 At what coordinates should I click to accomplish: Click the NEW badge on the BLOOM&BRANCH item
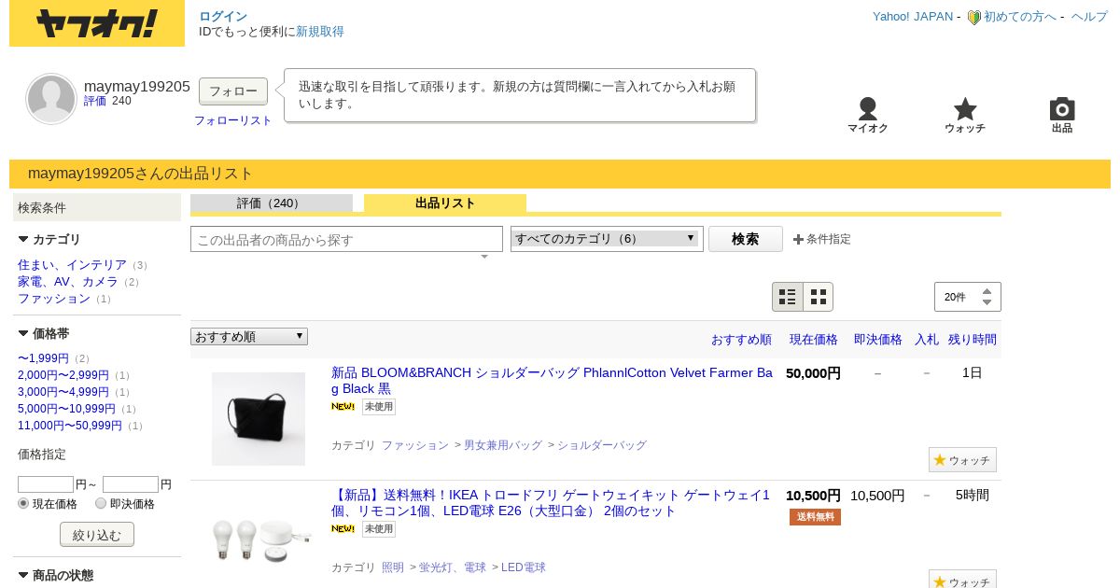343,406
